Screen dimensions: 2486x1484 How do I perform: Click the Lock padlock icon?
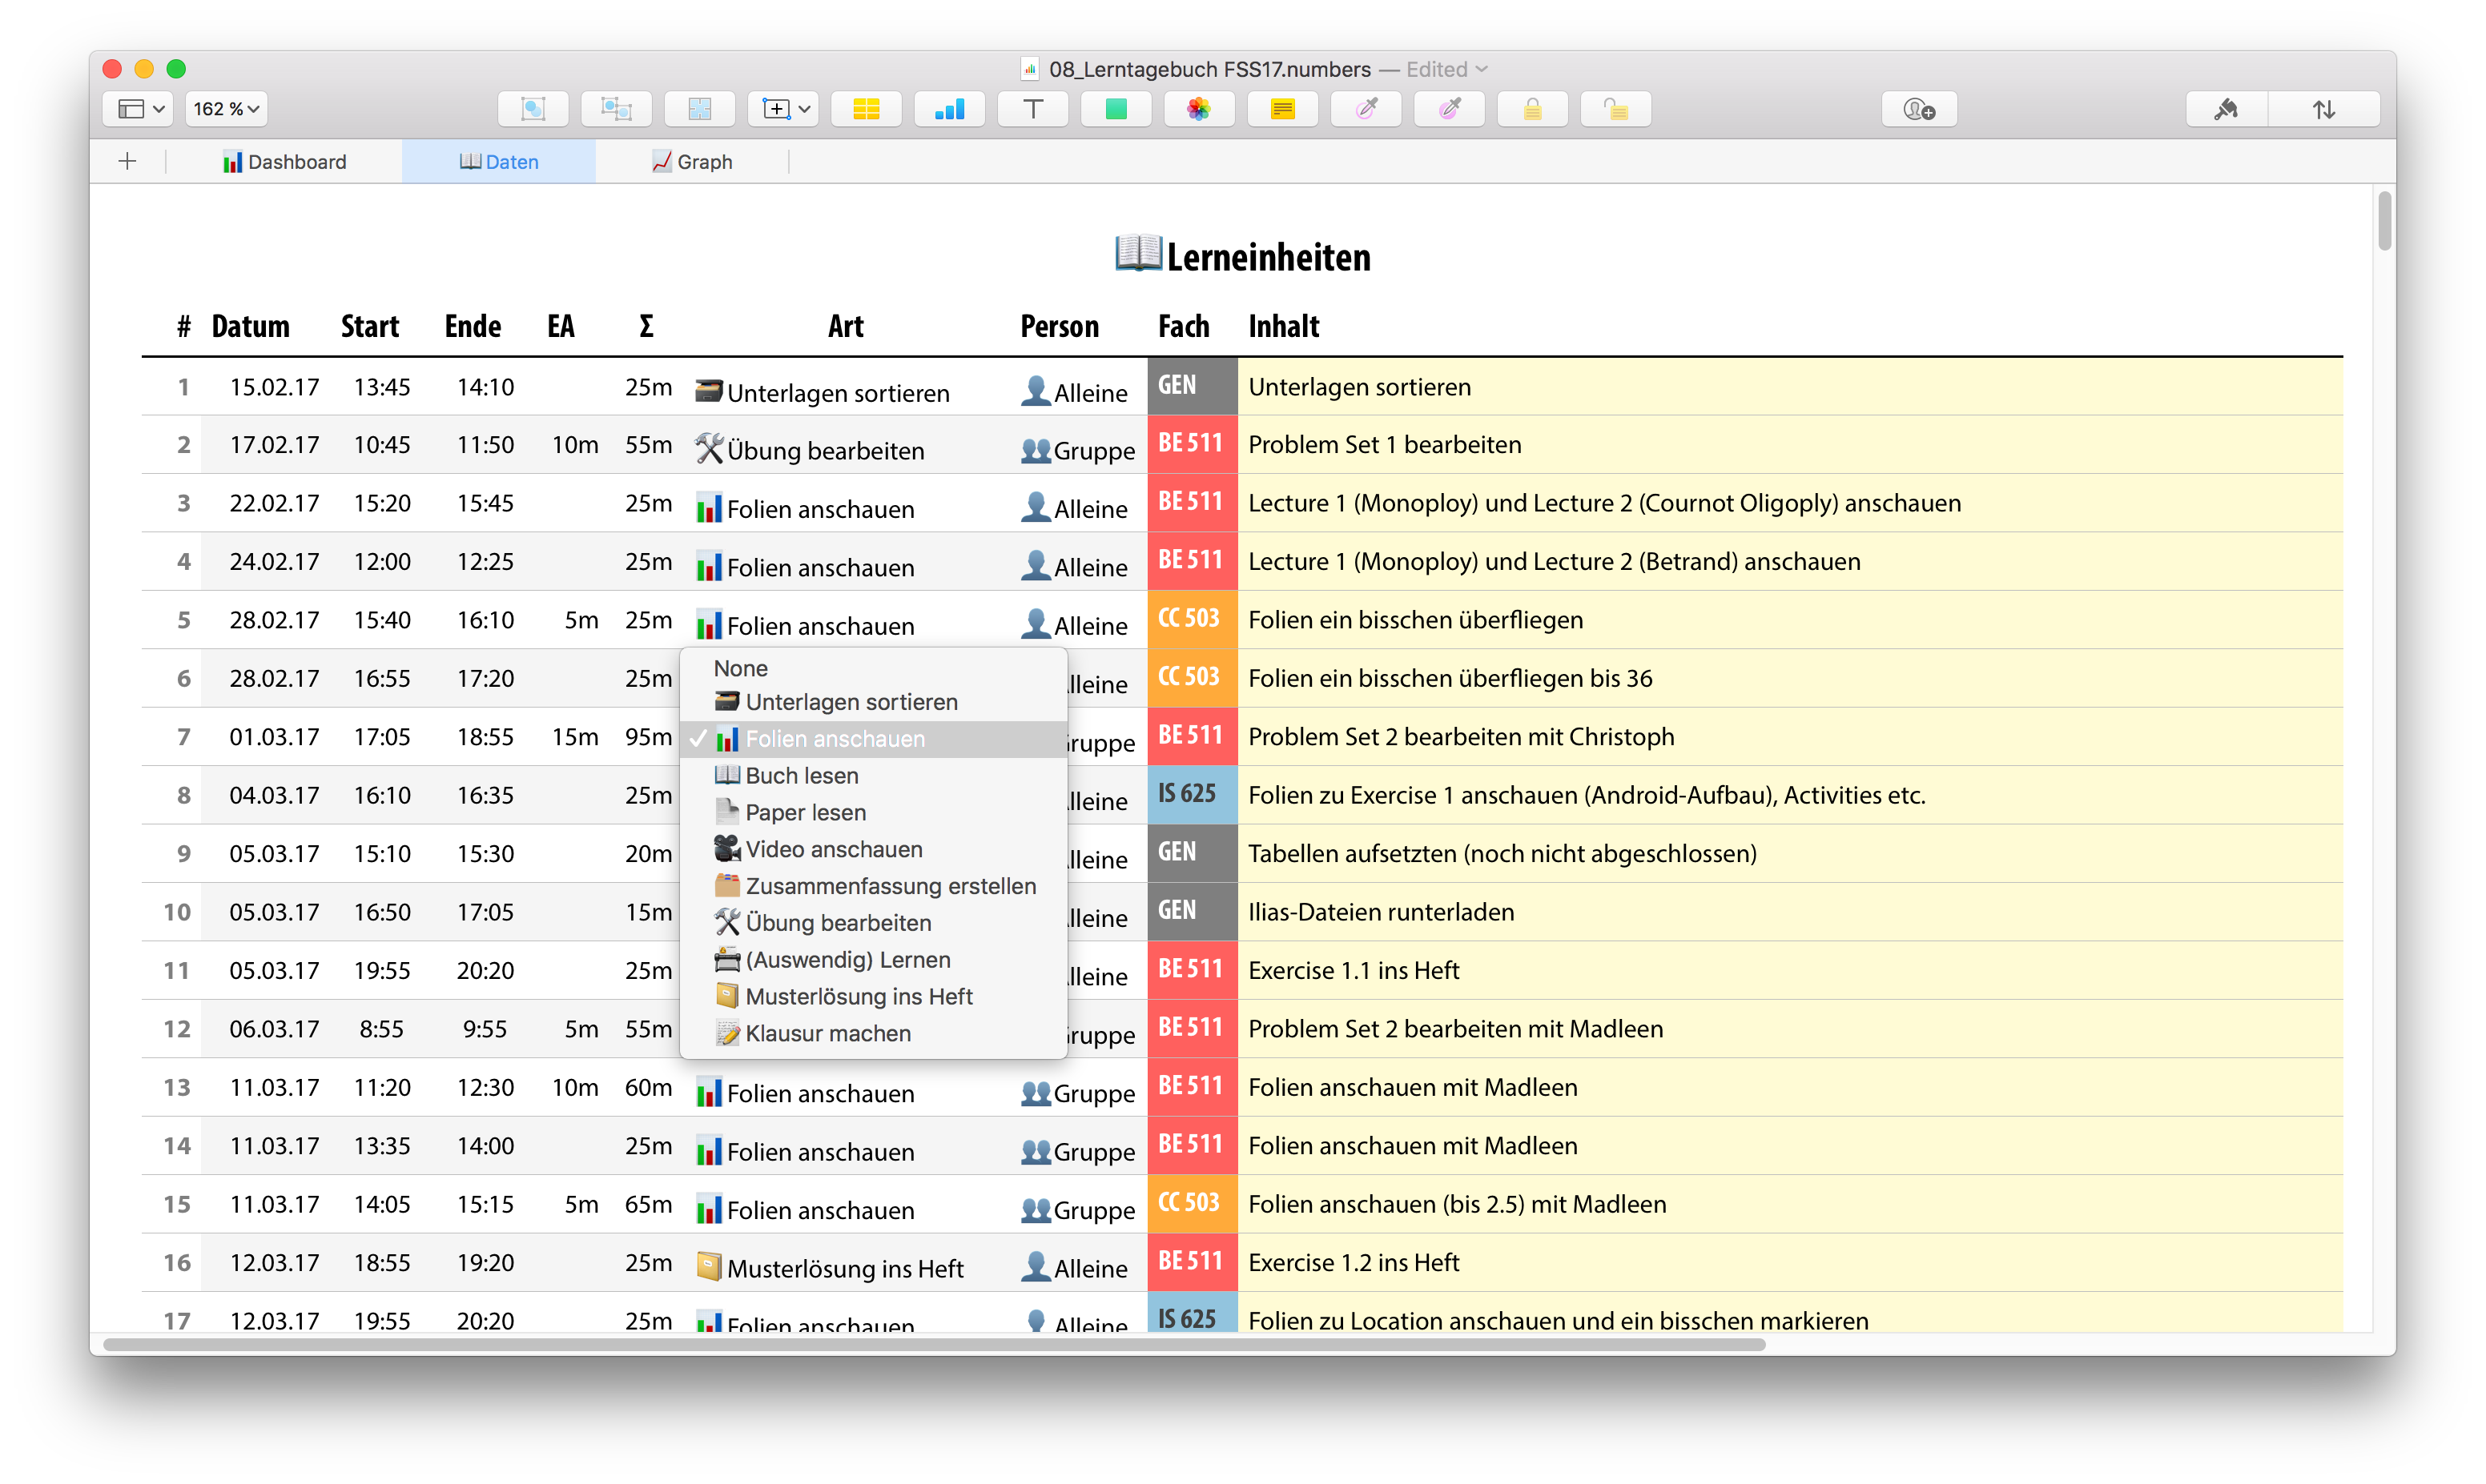coord(1531,109)
